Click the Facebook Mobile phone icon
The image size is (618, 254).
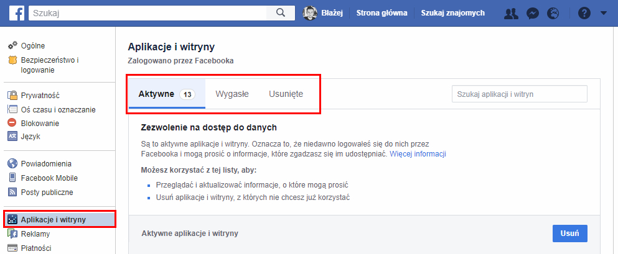click(12, 178)
